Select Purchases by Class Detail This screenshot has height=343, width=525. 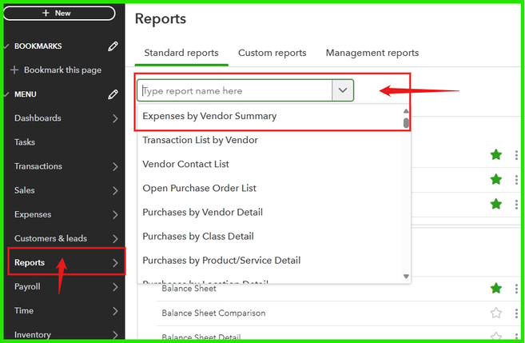(198, 237)
